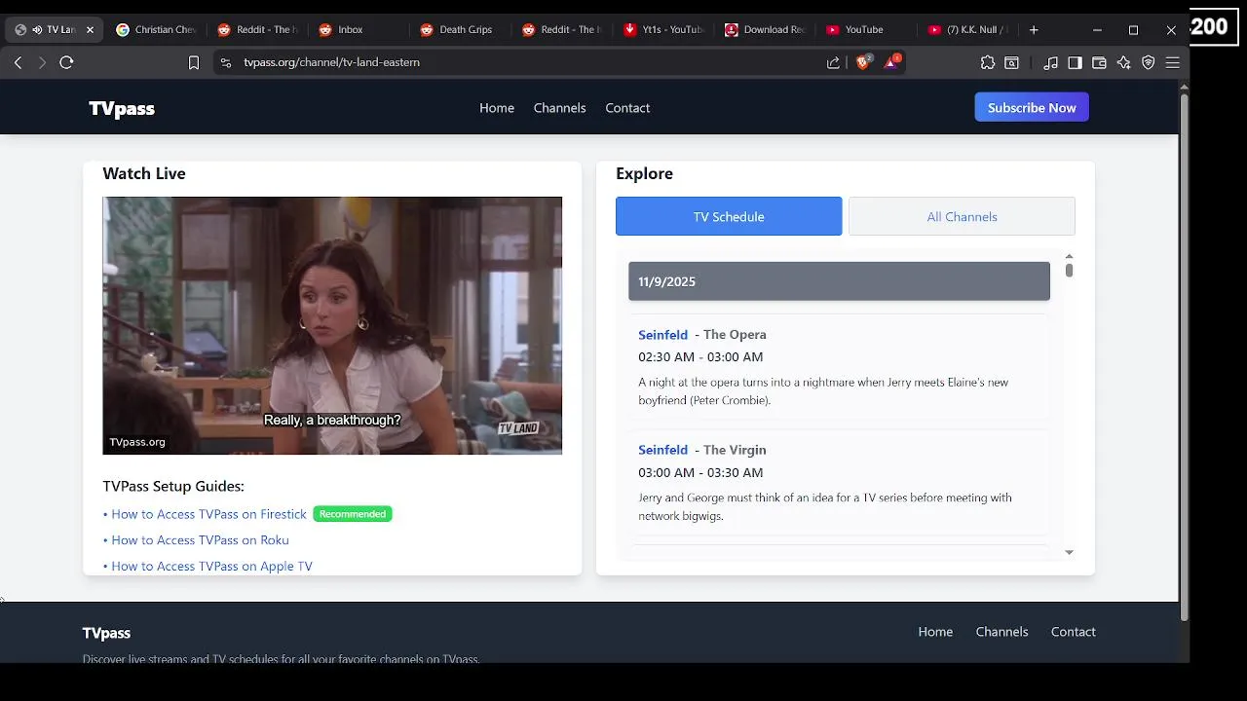Open the Brave Wallet icon
The width and height of the screenshot is (1247, 701).
click(x=1099, y=62)
